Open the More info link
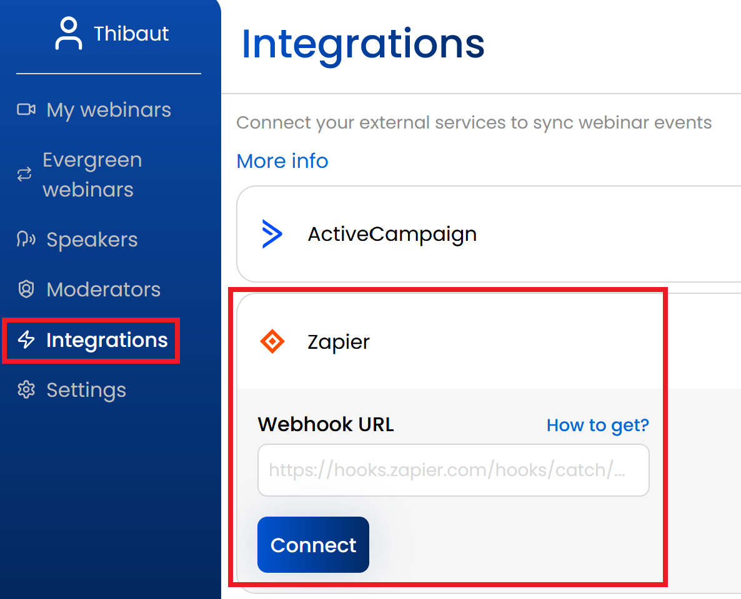741x599 pixels. (282, 161)
